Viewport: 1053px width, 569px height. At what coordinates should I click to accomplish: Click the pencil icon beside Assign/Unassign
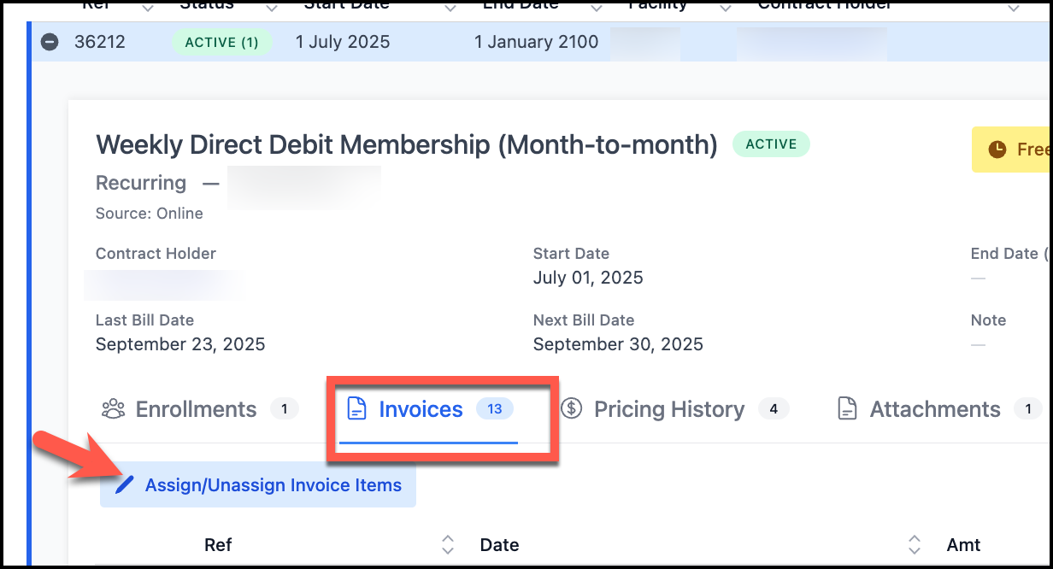(125, 485)
